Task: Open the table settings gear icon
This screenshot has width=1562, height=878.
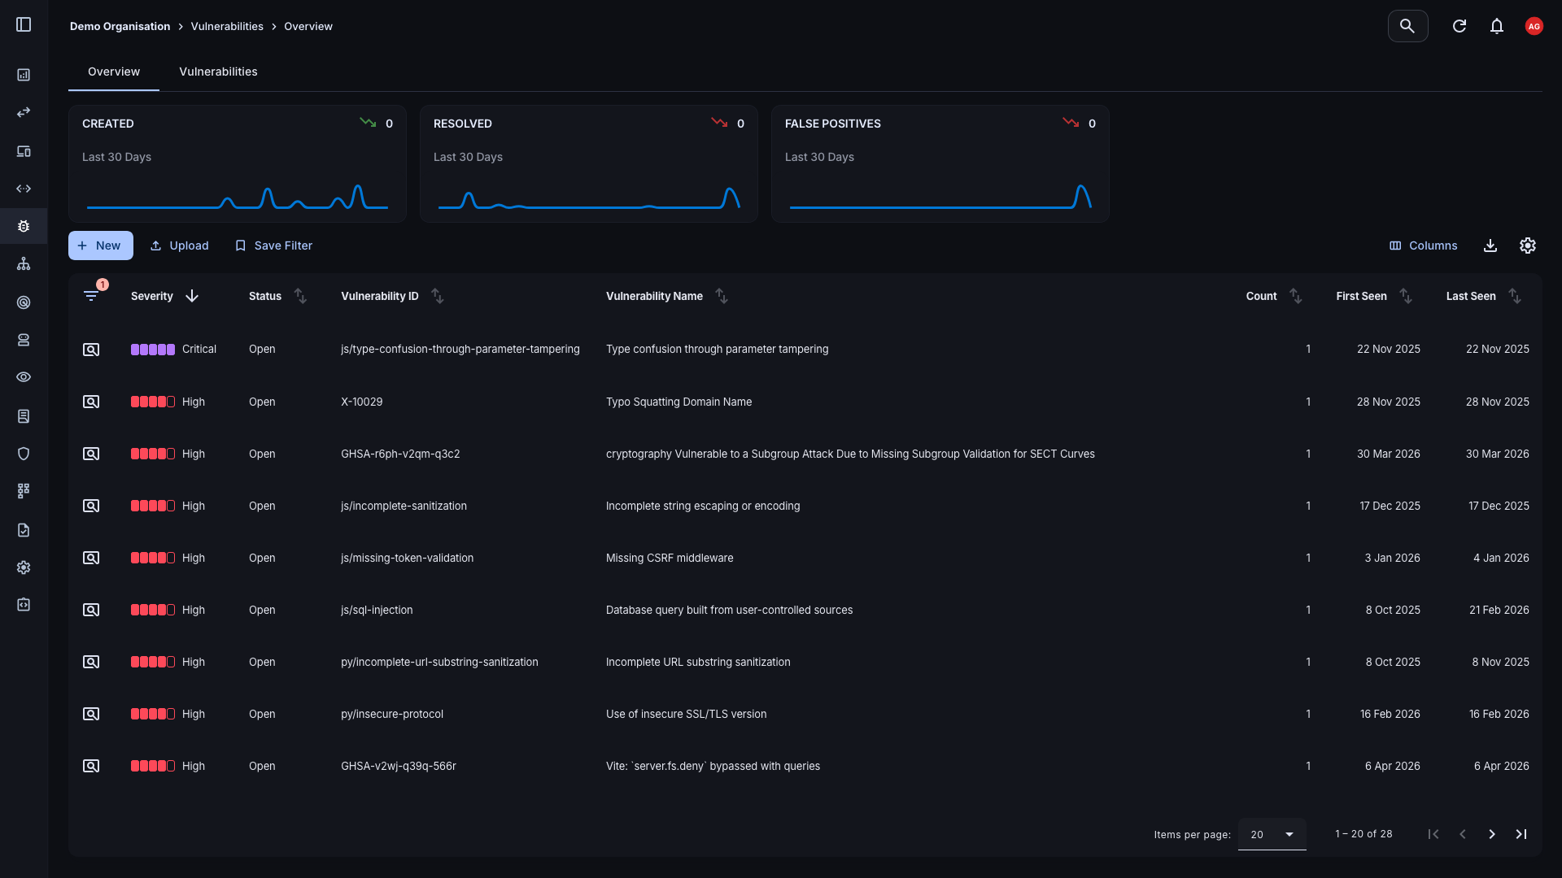Action: click(1527, 245)
